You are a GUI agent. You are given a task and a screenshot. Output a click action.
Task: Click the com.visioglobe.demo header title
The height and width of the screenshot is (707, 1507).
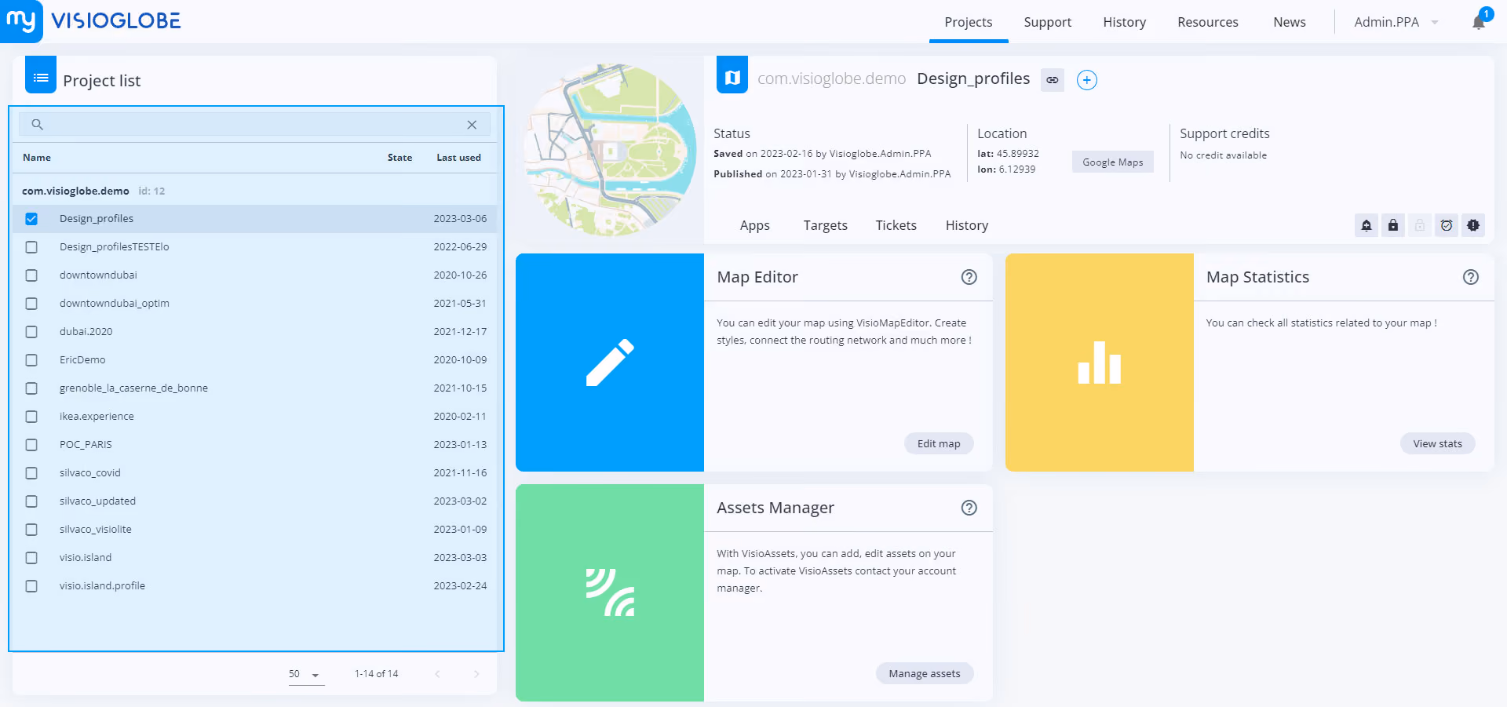point(831,78)
